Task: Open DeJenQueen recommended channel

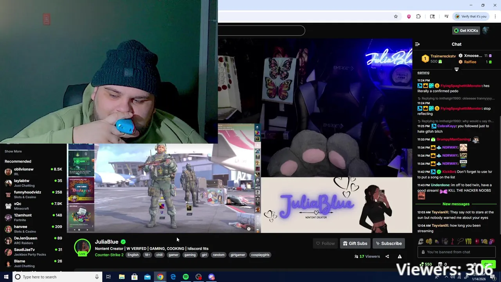Action: click(x=33, y=240)
